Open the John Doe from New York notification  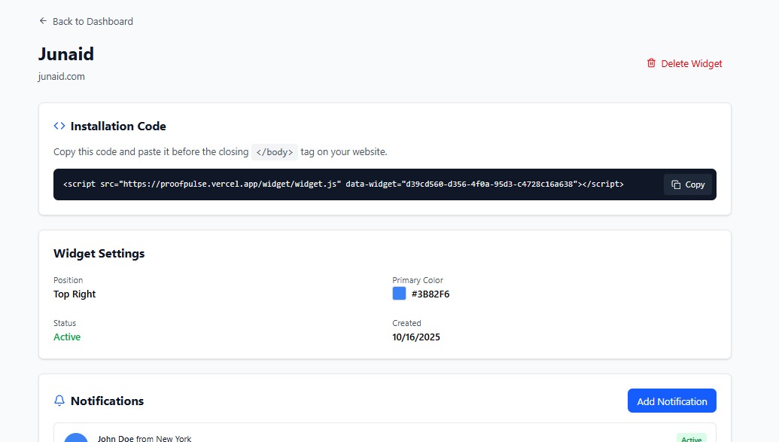coord(385,432)
